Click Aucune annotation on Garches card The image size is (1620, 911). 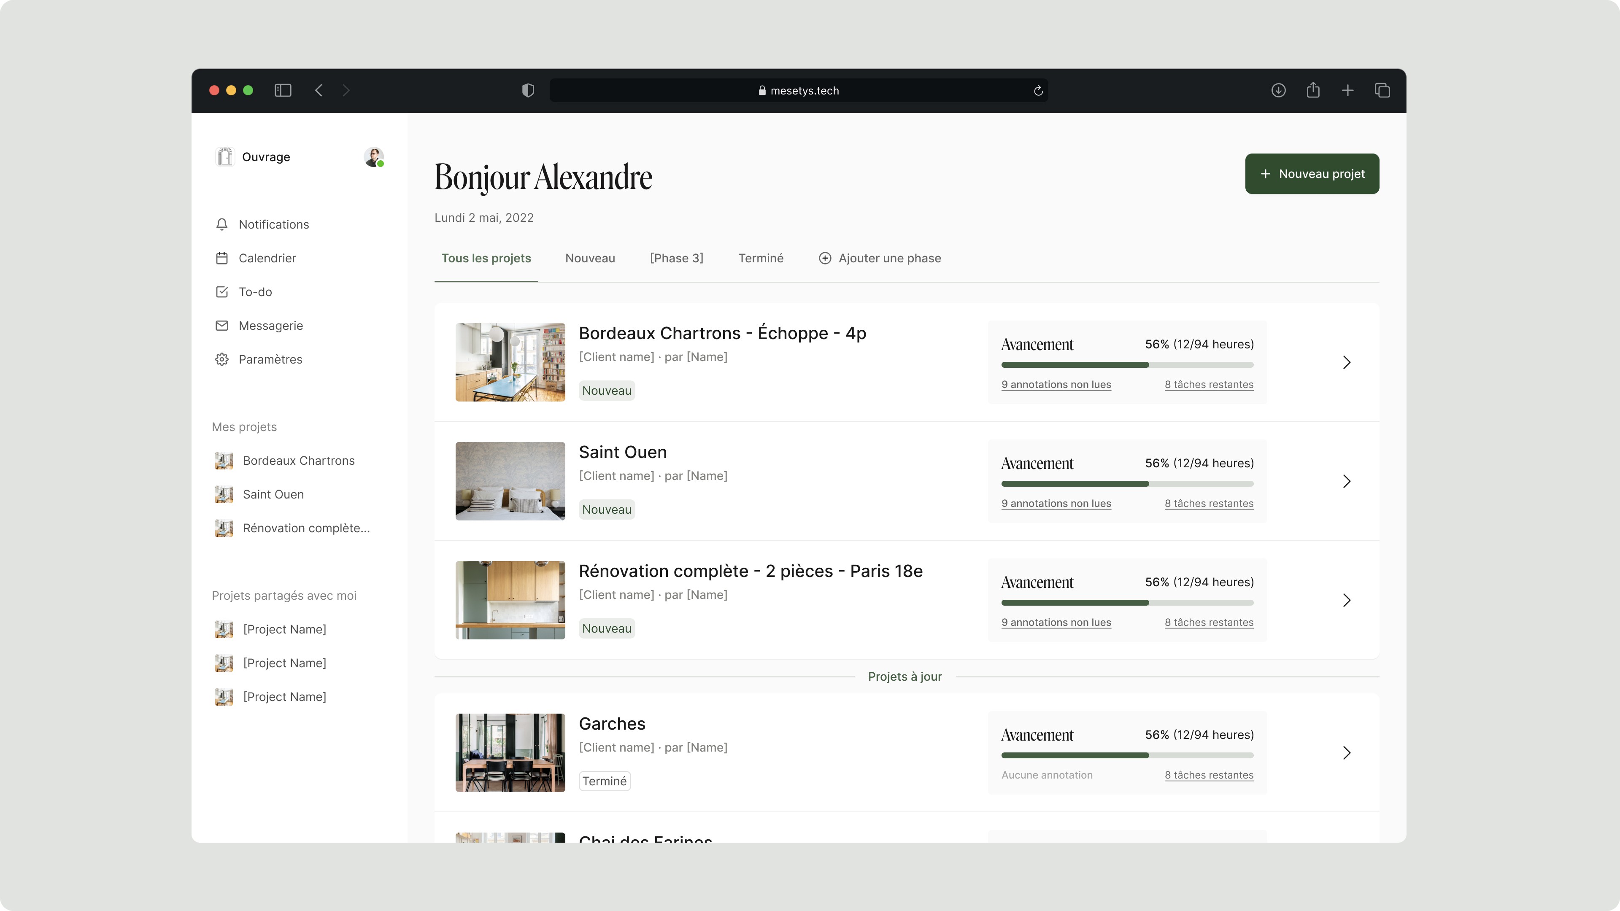click(1047, 775)
